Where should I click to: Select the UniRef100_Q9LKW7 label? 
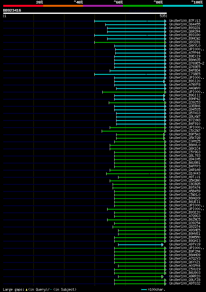[185, 116]
